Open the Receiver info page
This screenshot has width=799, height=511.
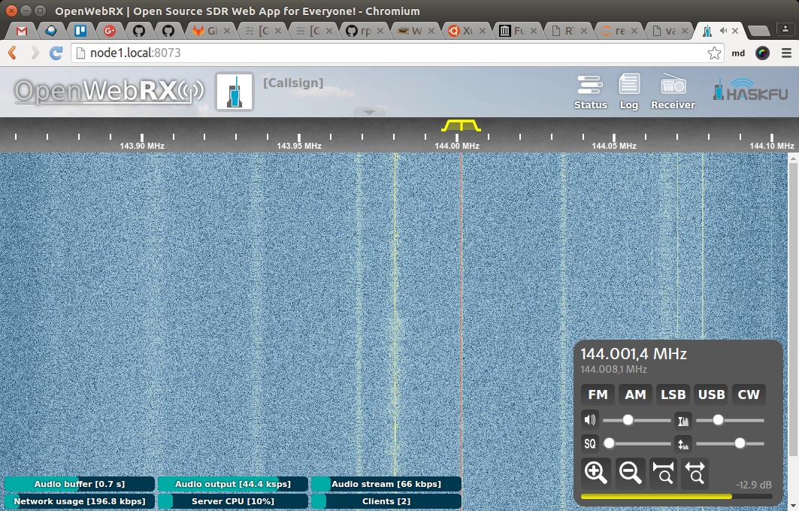(672, 92)
